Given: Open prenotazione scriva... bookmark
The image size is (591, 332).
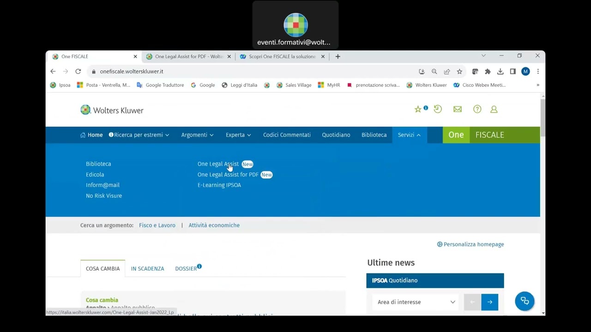Looking at the screenshot, I should (x=373, y=85).
